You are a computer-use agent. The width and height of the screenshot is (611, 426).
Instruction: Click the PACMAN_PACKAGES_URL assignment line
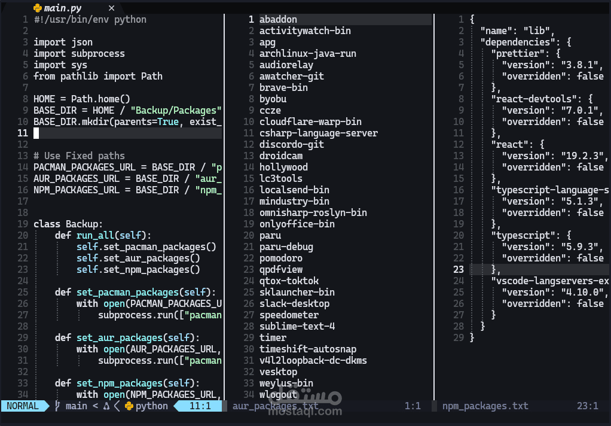tap(127, 168)
